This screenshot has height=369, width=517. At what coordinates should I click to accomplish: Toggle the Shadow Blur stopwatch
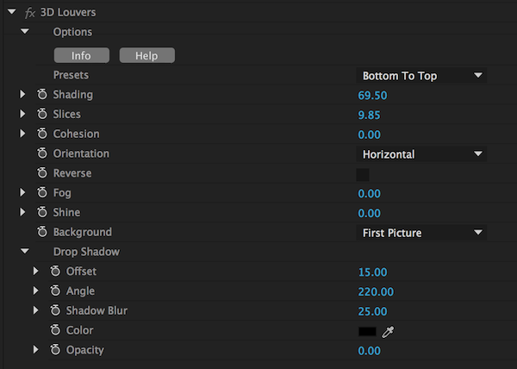(x=55, y=311)
